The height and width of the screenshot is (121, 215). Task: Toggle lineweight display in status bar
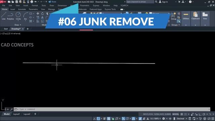pos(104,119)
